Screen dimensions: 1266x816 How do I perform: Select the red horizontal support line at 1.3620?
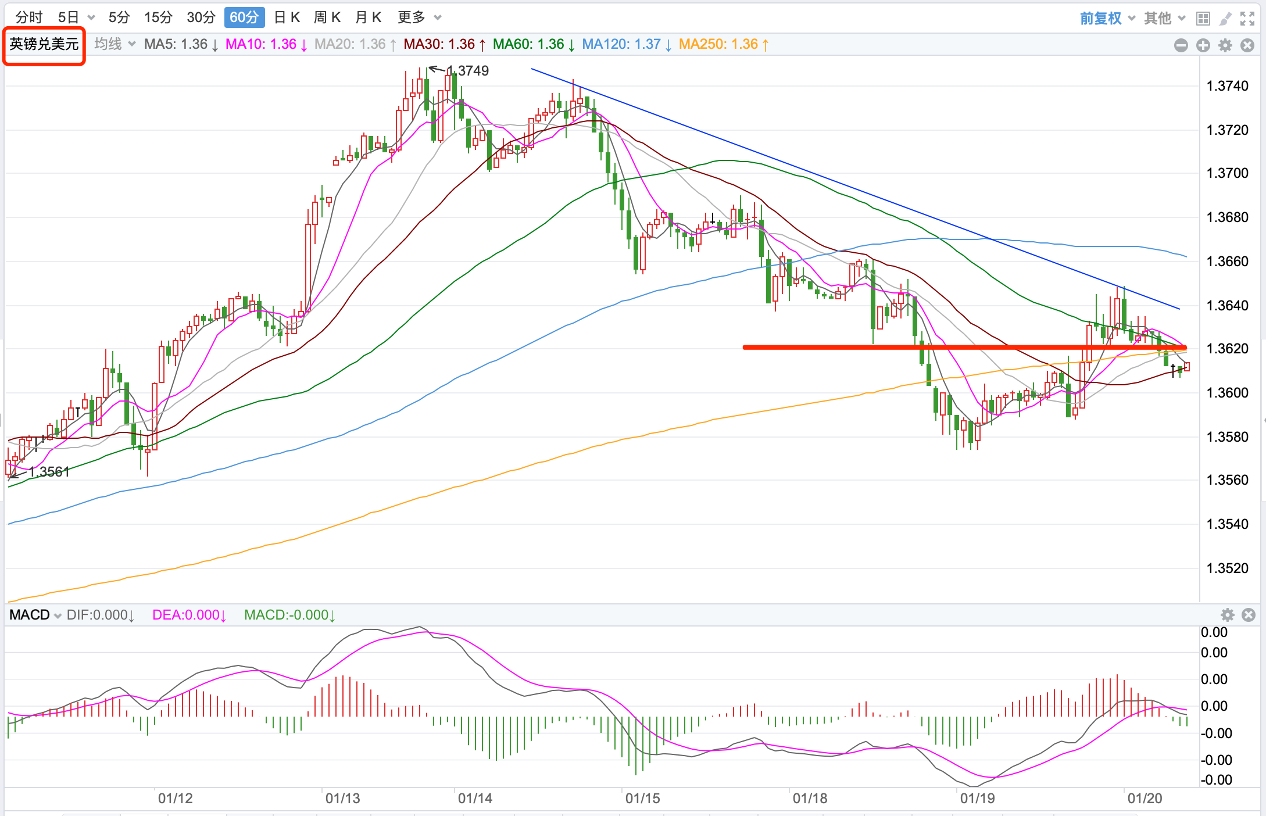(x=965, y=348)
